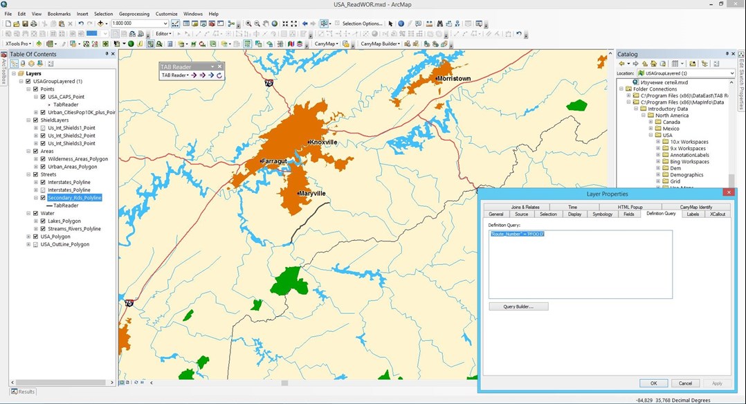746x404 pixels.
Task: Click List By Selection icon
Action: [x=40, y=64]
